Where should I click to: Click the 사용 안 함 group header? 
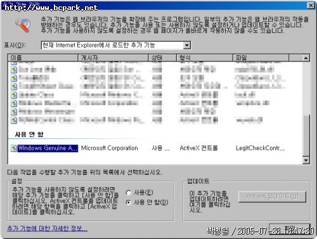(x=29, y=134)
